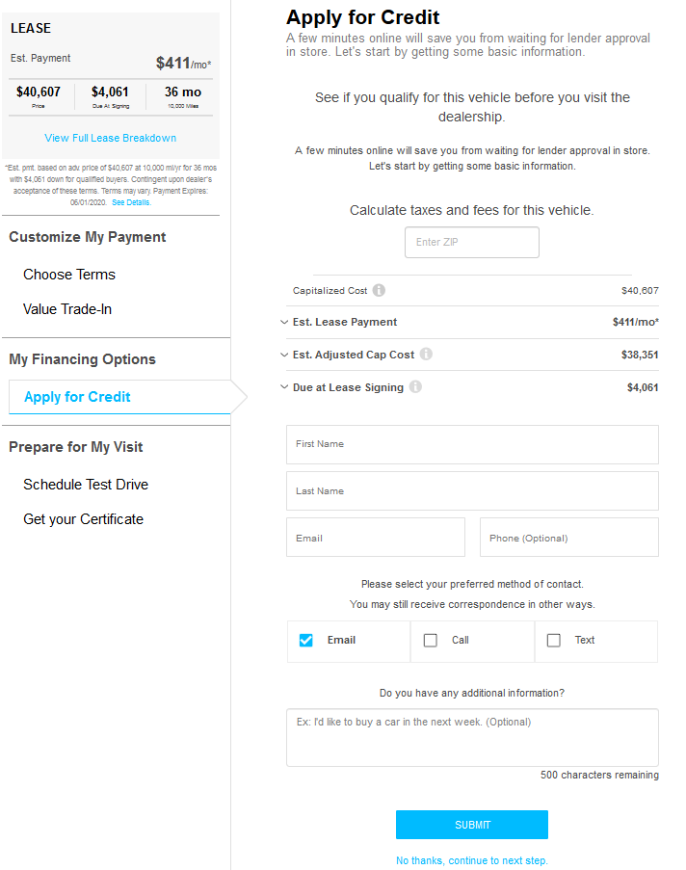
Task: Check the Email contact method box
Action: click(x=305, y=641)
